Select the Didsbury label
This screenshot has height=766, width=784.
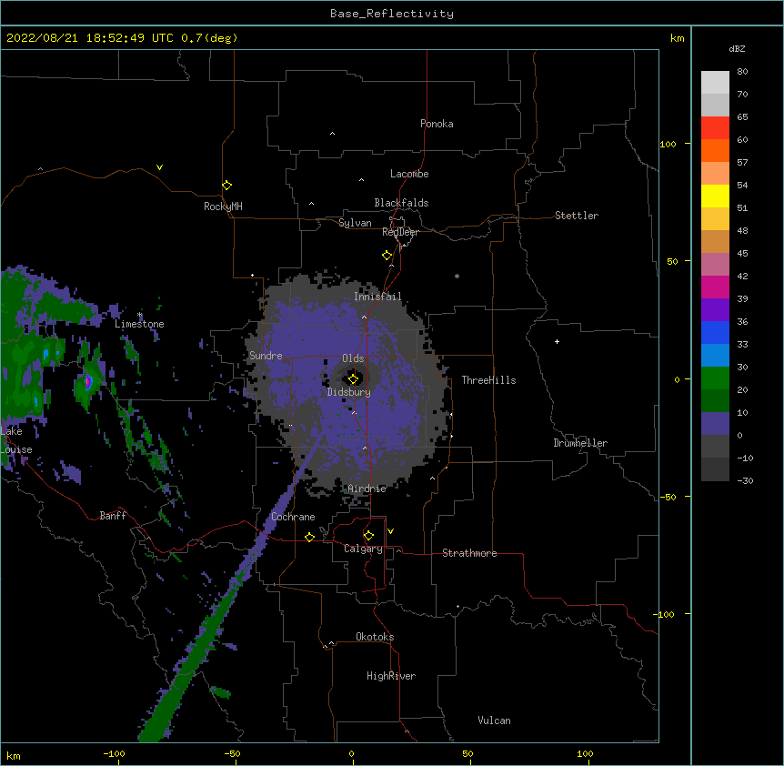tap(349, 392)
